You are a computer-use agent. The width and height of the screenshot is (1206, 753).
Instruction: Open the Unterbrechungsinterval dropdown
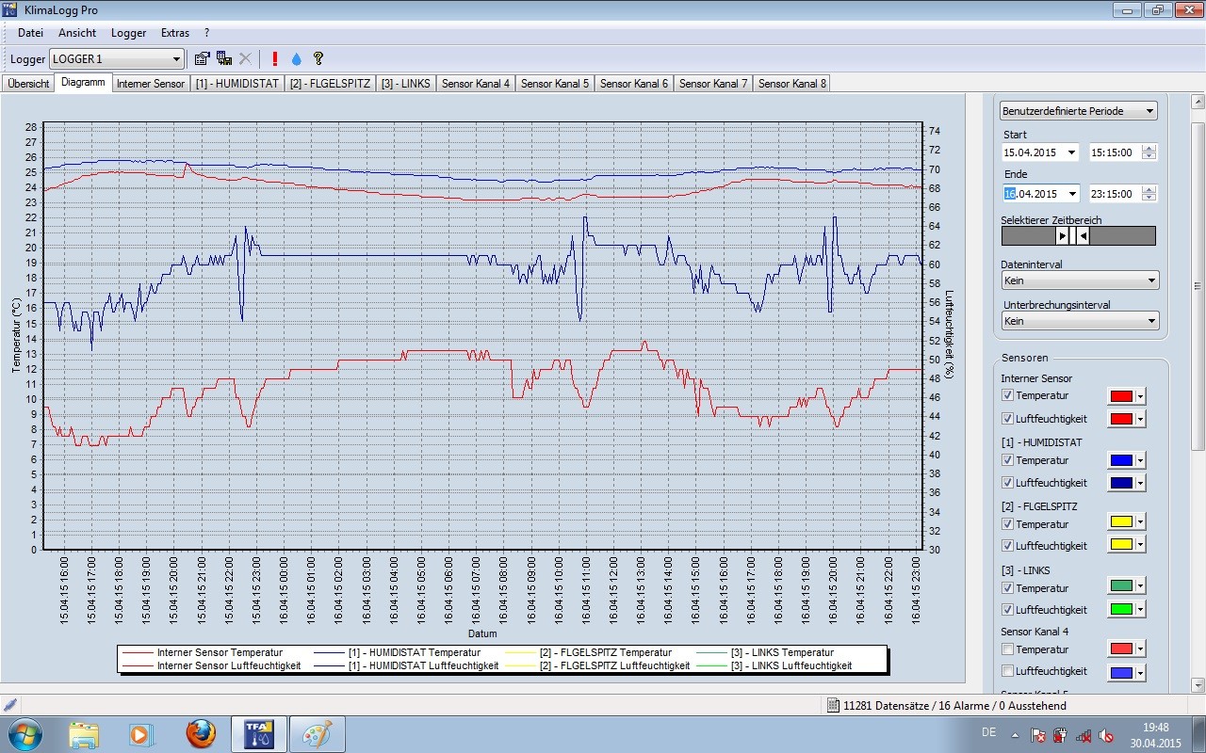1080,321
